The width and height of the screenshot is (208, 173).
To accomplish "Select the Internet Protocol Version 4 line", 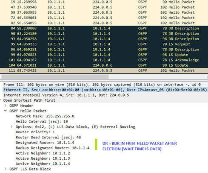I will pyautogui.click(x=105, y=95).
